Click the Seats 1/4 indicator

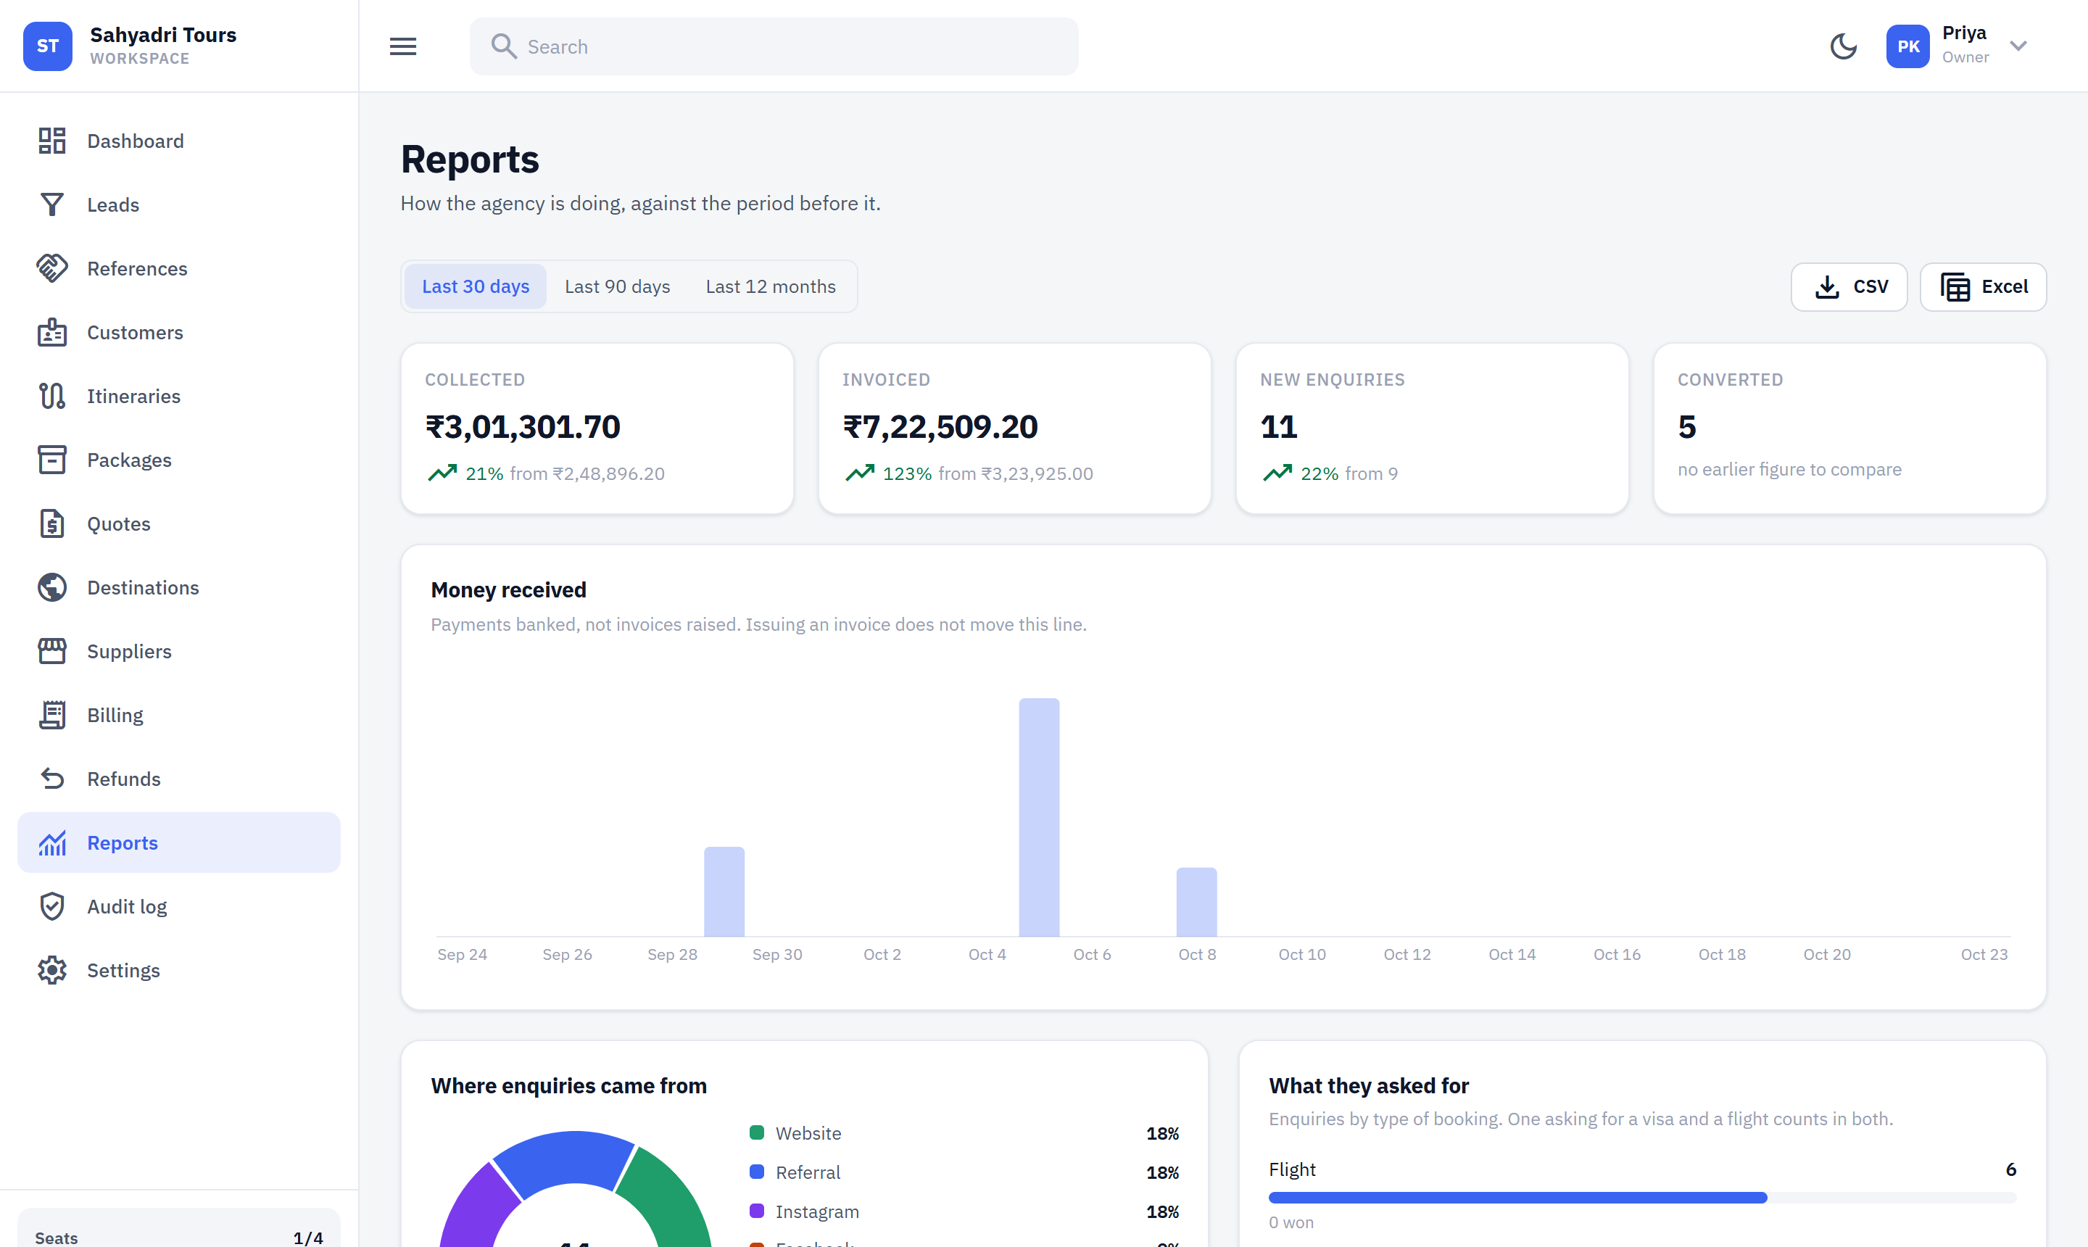179,1237
